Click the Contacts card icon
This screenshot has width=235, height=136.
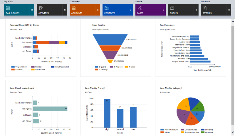[107, 8]
